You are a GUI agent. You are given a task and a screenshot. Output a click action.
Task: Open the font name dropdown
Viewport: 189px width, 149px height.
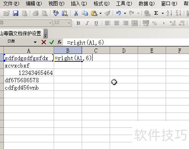(x=51, y=23)
